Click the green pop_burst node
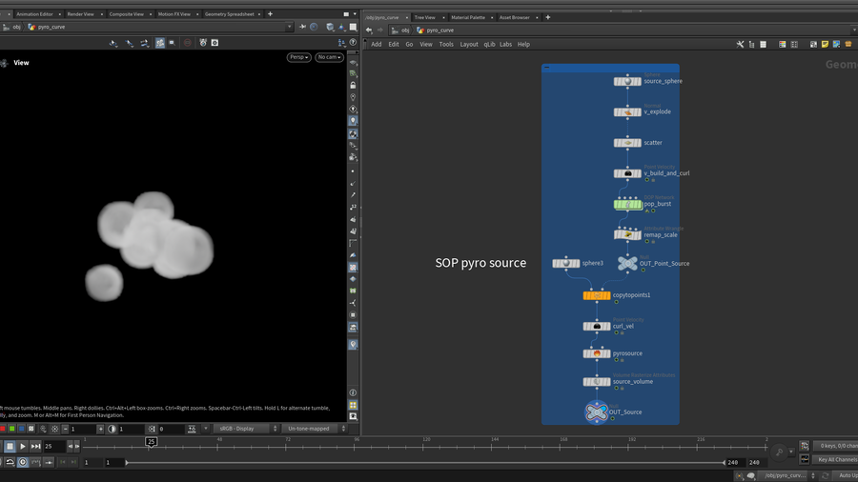This screenshot has width=858, height=482. click(627, 204)
